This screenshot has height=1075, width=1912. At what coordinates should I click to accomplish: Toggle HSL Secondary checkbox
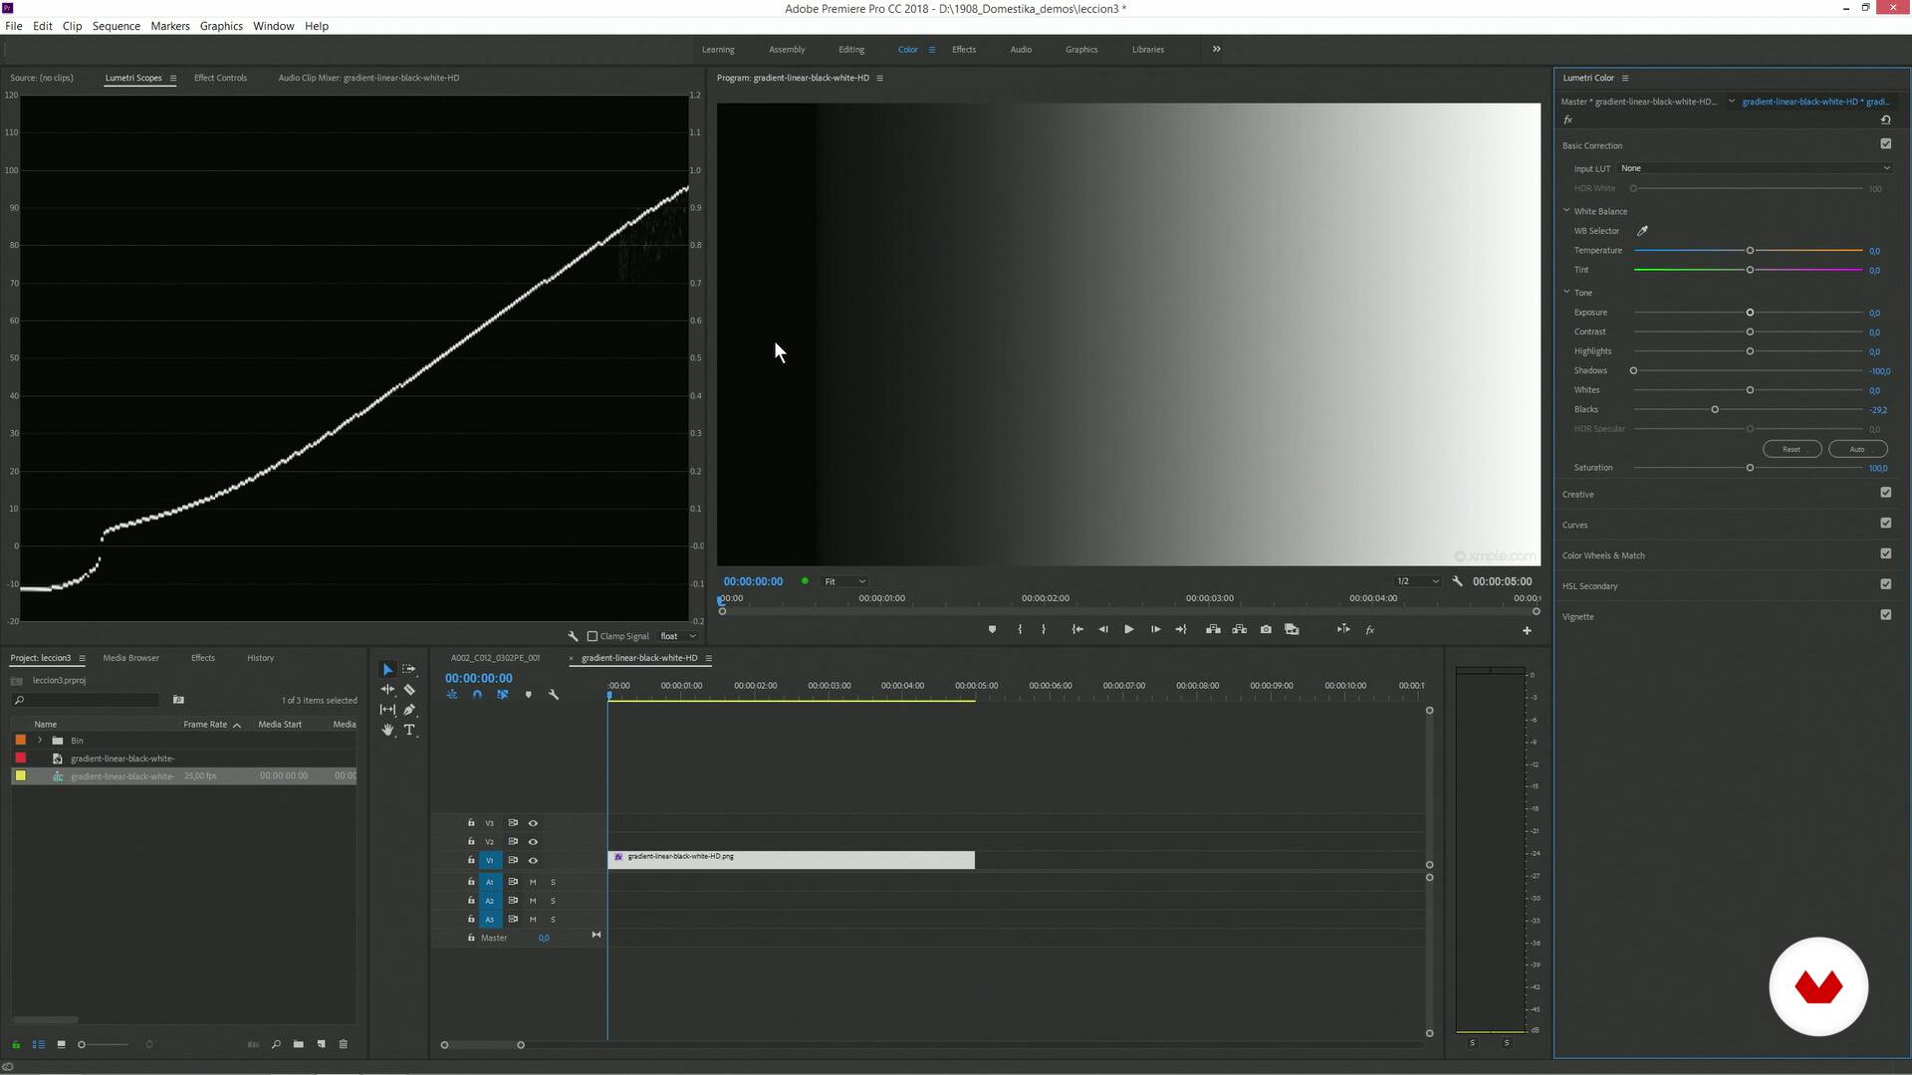pos(1885,585)
